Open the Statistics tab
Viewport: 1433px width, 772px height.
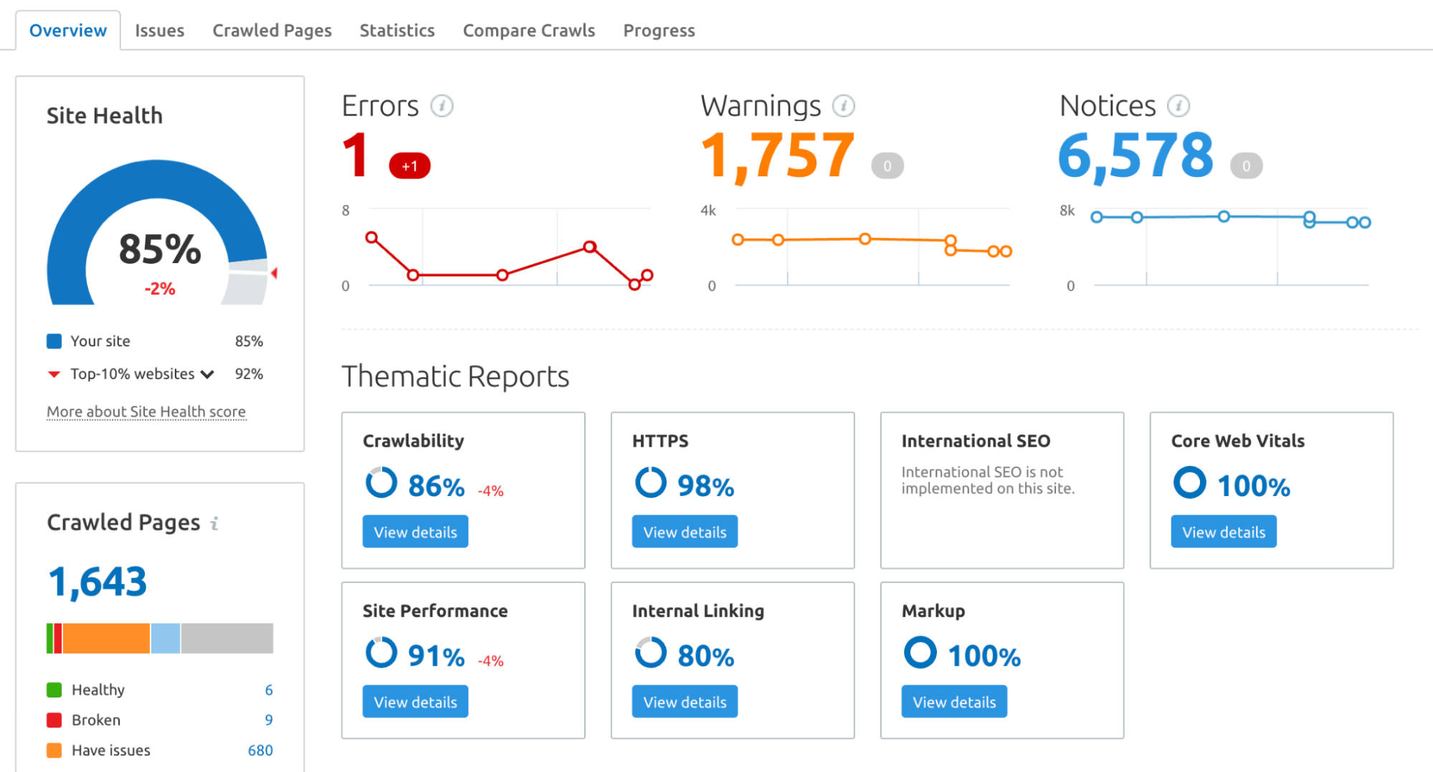[x=396, y=30]
